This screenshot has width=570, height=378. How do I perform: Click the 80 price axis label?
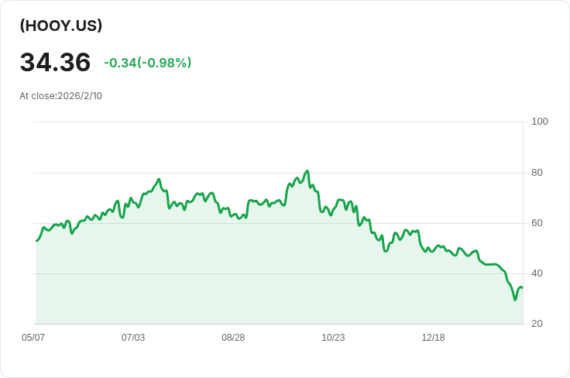click(x=537, y=173)
